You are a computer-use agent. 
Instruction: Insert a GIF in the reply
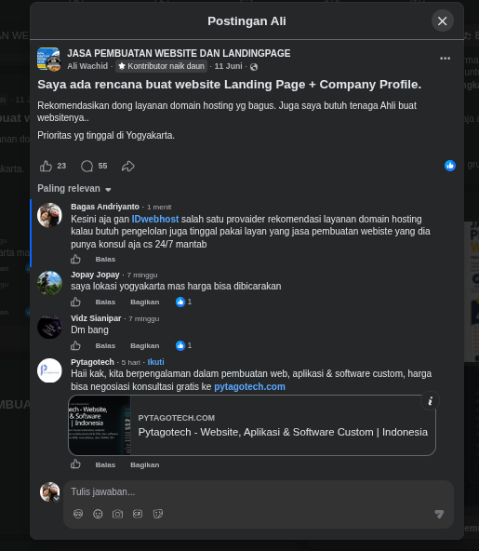[138, 514]
